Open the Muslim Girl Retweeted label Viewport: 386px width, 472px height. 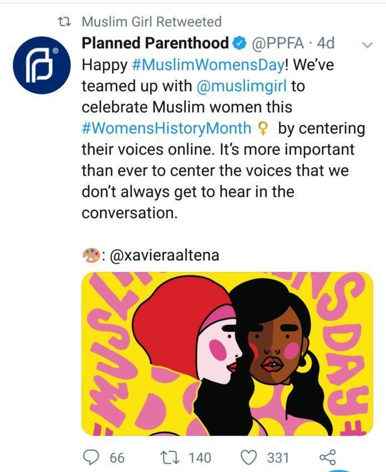coord(151,22)
